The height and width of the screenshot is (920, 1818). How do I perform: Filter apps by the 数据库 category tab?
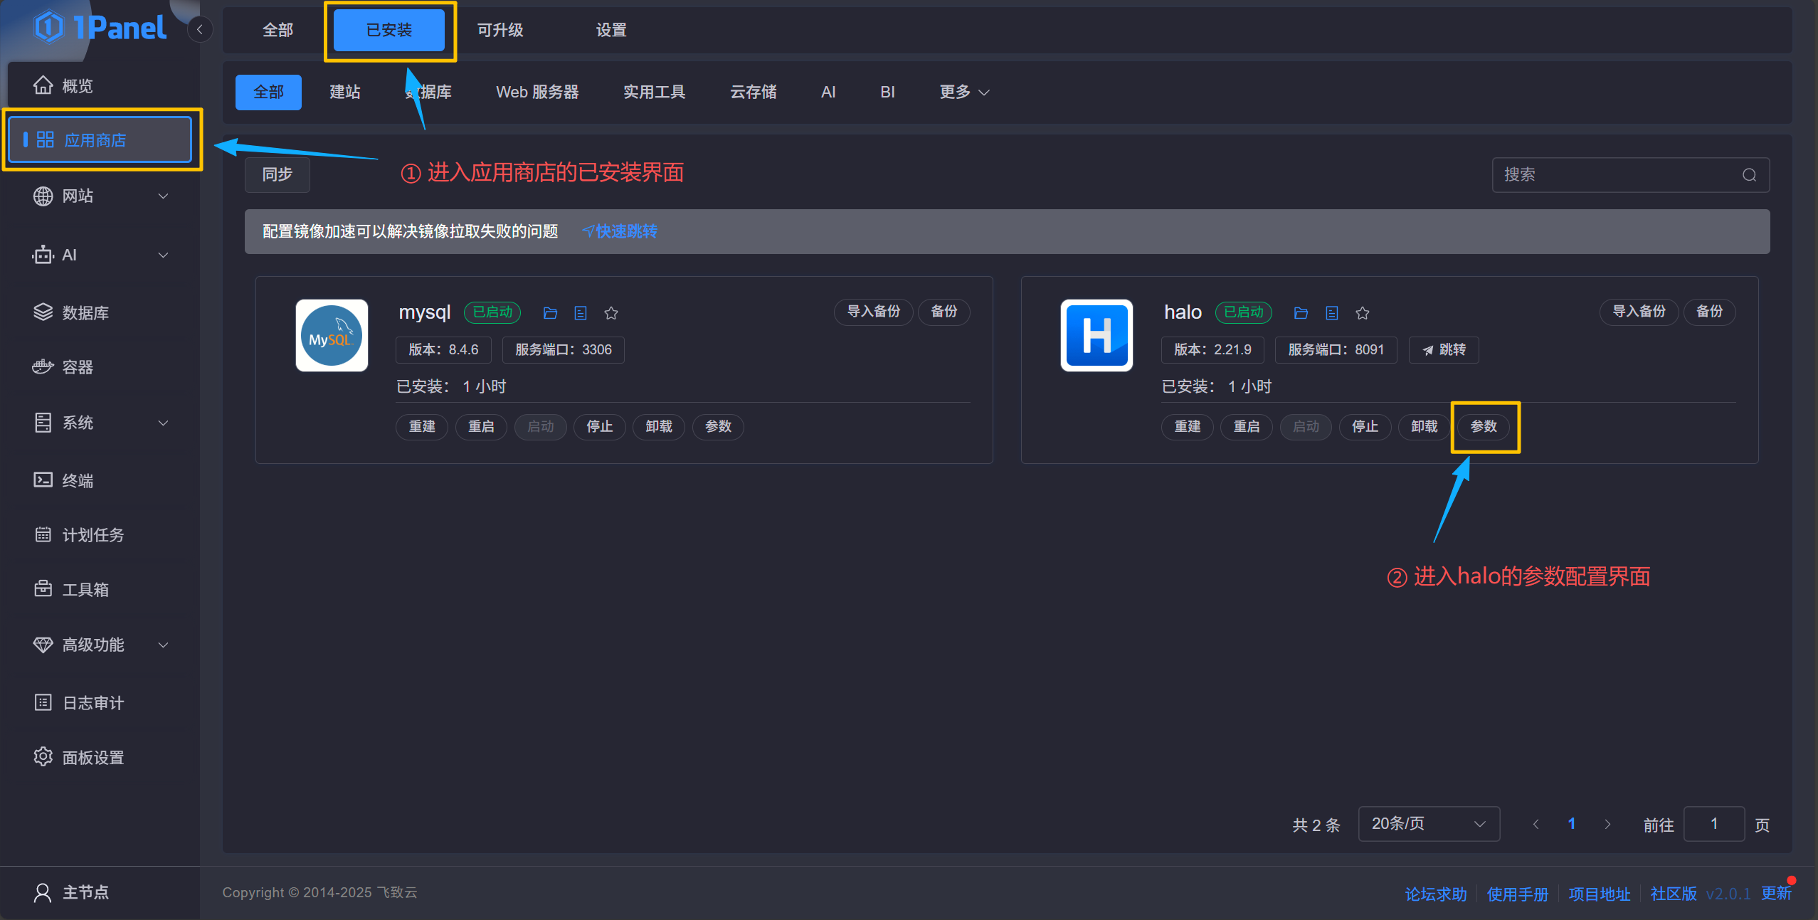(430, 92)
